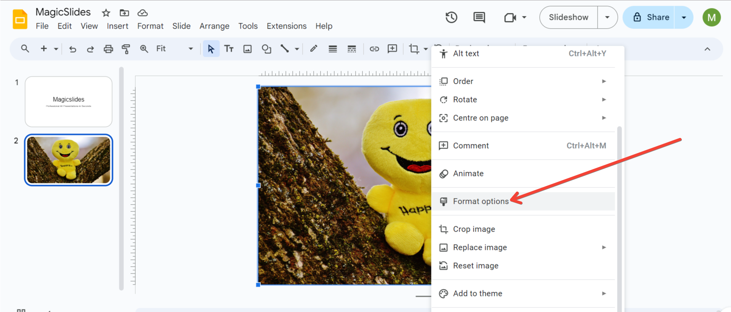Click the undo arrow icon

(72, 49)
